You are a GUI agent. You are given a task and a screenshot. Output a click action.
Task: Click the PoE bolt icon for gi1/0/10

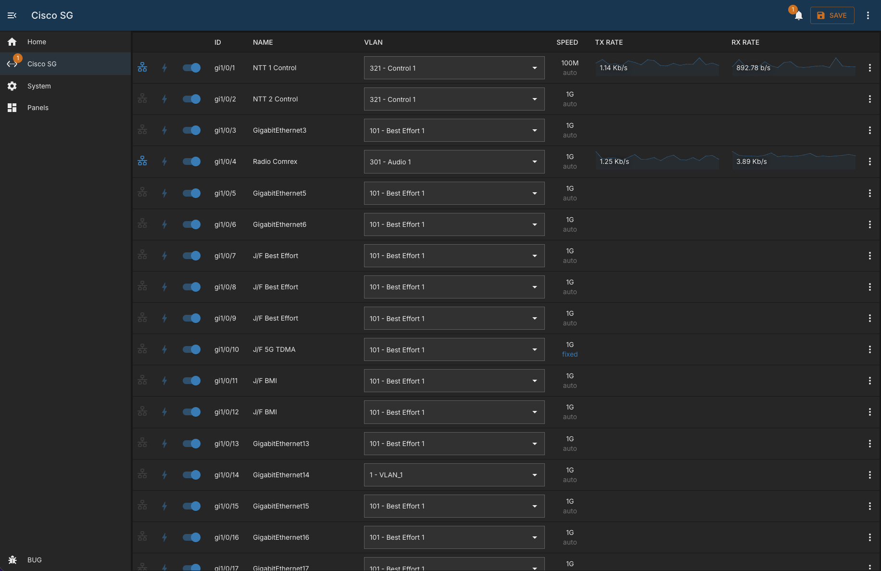pos(164,349)
